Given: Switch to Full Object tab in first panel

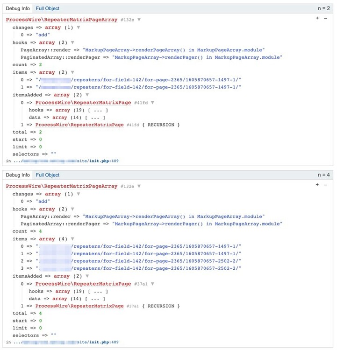Looking at the screenshot, I should pyautogui.click(x=47, y=8).
